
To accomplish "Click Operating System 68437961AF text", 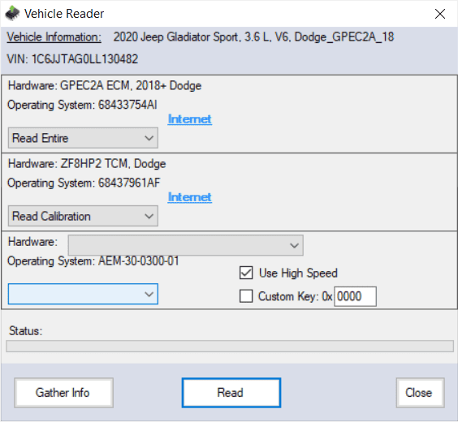I will point(84,183).
